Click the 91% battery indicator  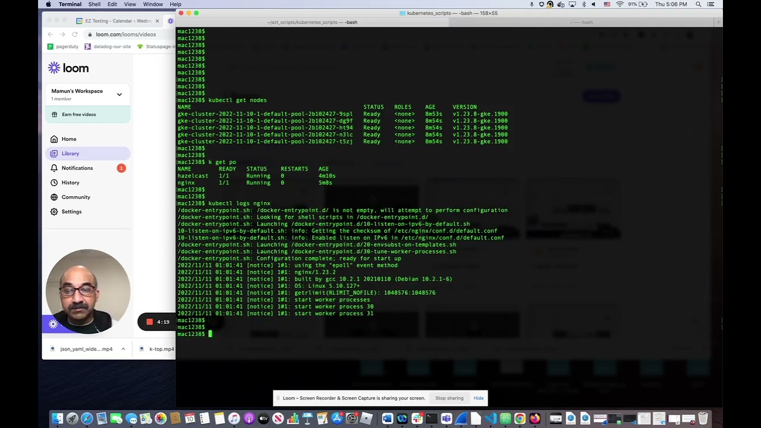(637, 4)
